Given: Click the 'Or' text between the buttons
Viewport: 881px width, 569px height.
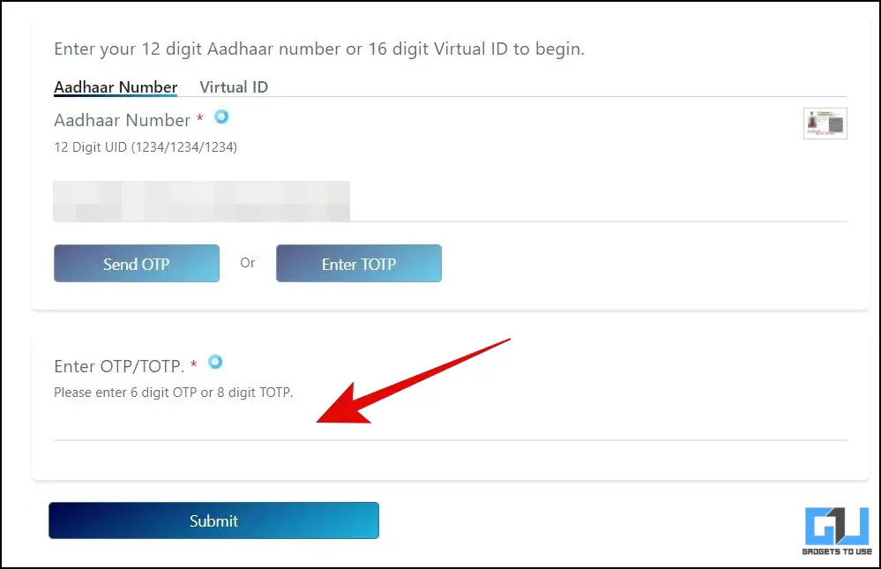Looking at the screenshot, I should [247, 263].
